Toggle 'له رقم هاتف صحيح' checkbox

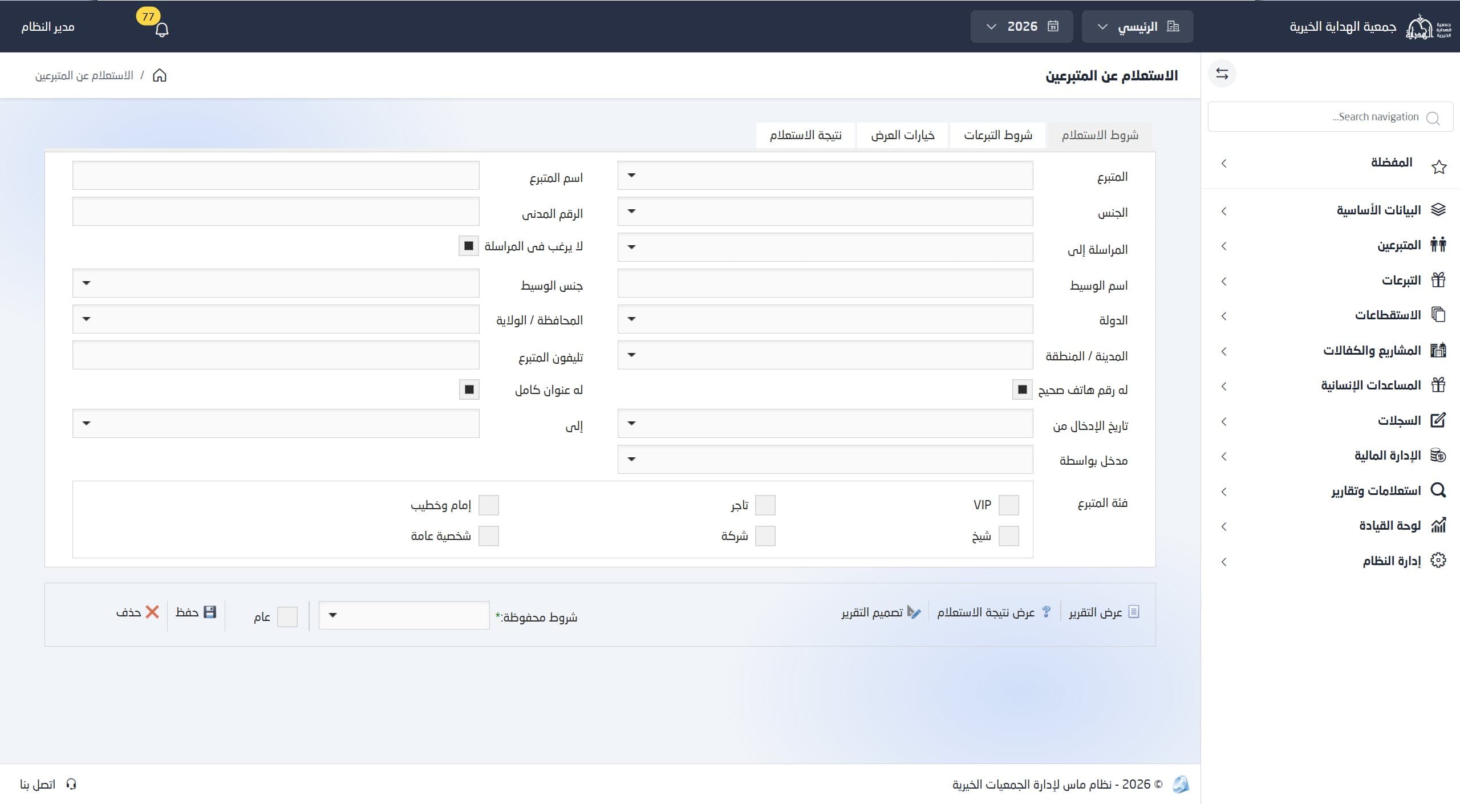pos(1022,389)
